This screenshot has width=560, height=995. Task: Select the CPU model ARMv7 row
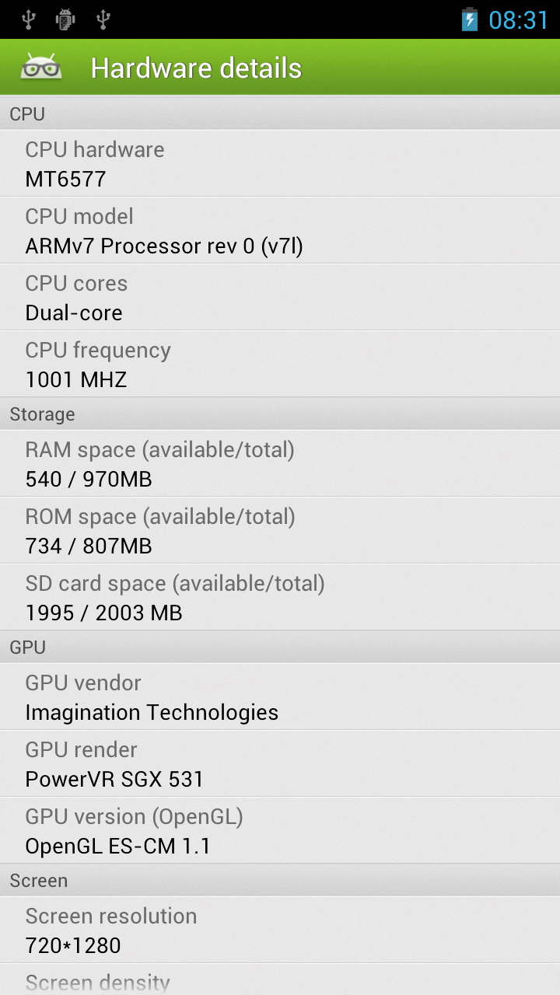point(280,230)
